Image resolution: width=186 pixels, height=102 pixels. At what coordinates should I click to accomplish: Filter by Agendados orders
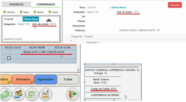[45, 79]
